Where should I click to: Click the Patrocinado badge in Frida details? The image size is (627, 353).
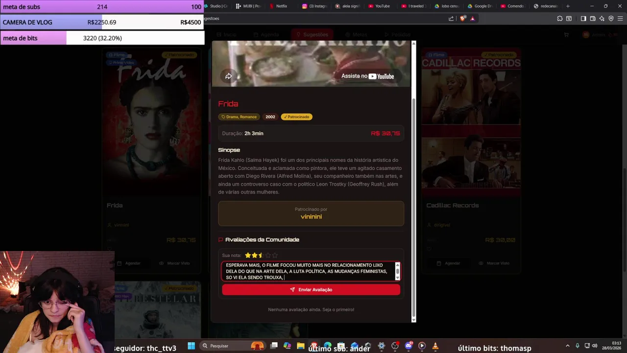tap(296, 117)
